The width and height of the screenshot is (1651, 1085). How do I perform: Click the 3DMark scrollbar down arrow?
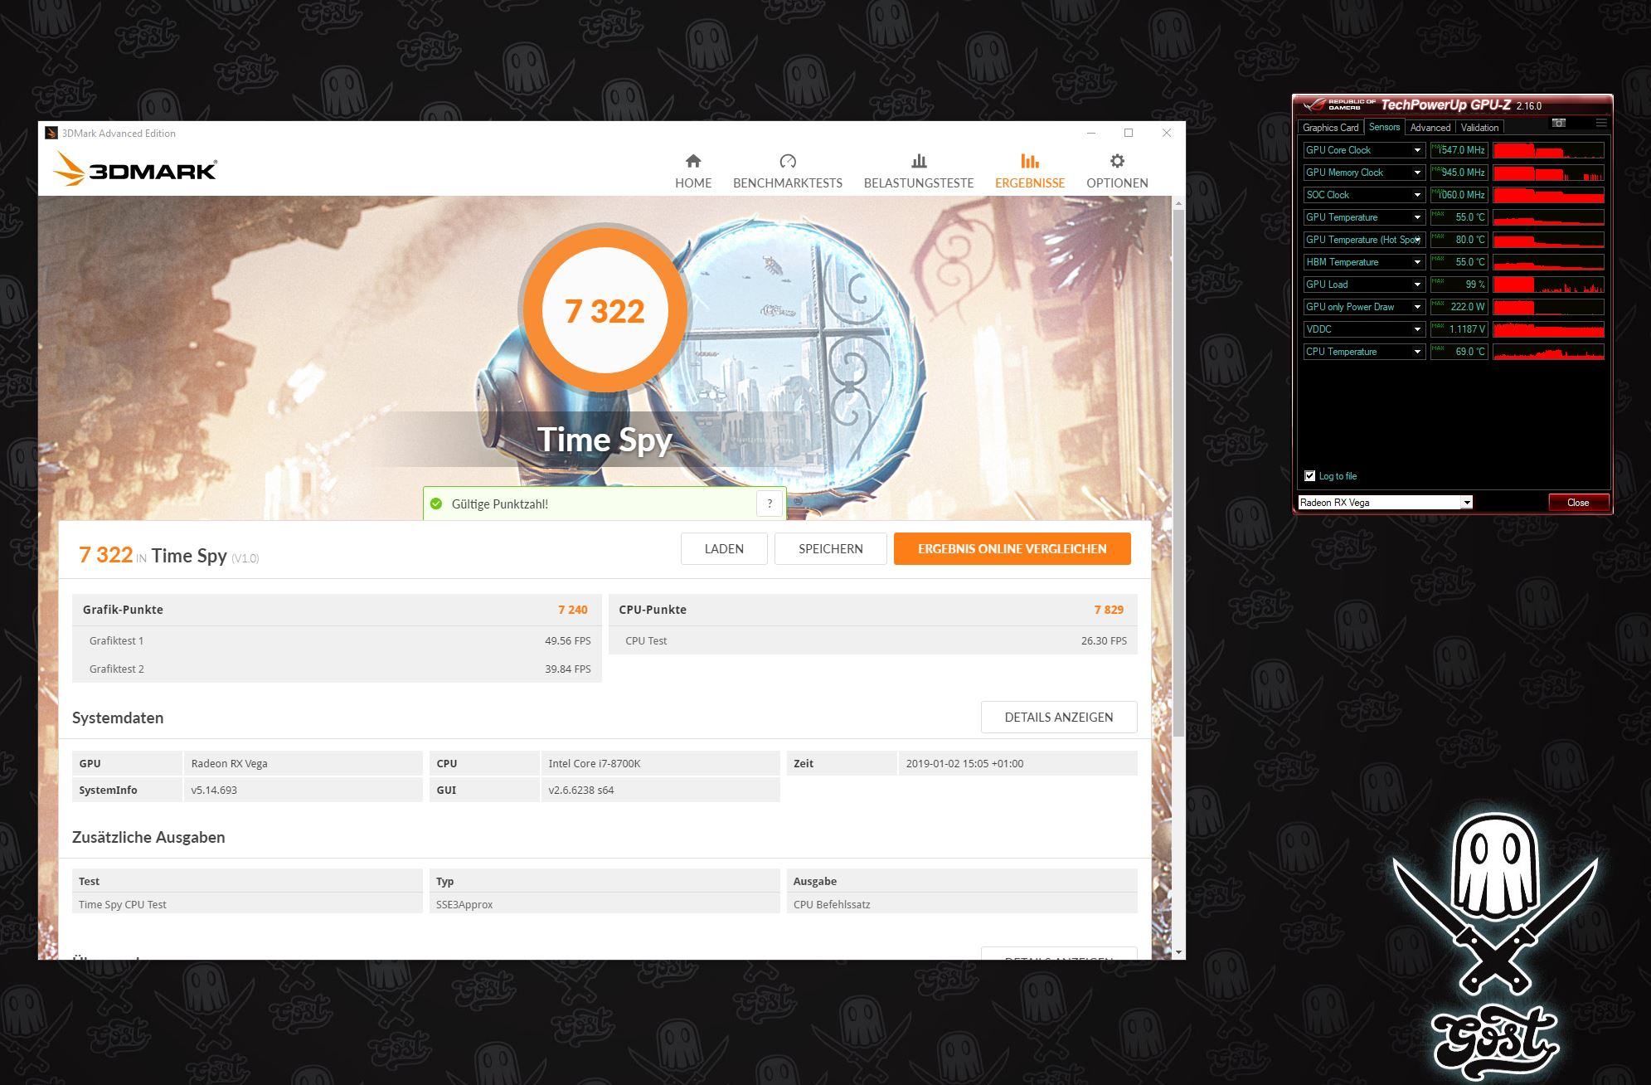1179,952
